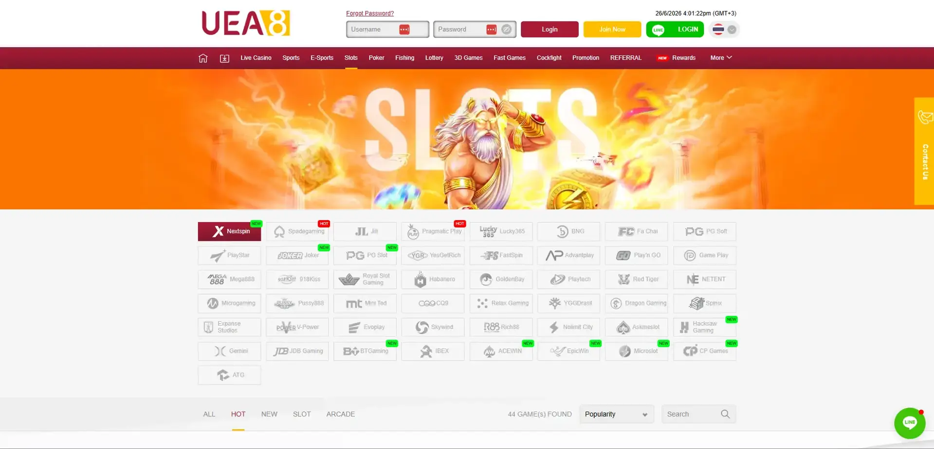Choose the Lucky365 provider
Screen dimensions: 934x449
[501, 231]
